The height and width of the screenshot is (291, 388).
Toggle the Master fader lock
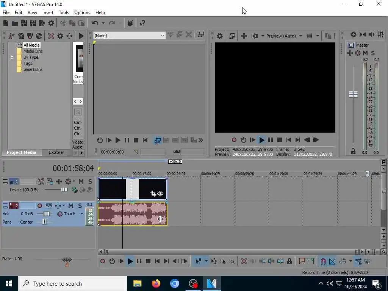[x=353, y=152]
